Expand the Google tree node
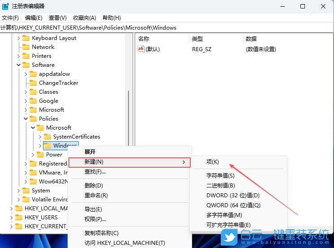The width and height of the screenshot is (334, 248). (26, 101)
